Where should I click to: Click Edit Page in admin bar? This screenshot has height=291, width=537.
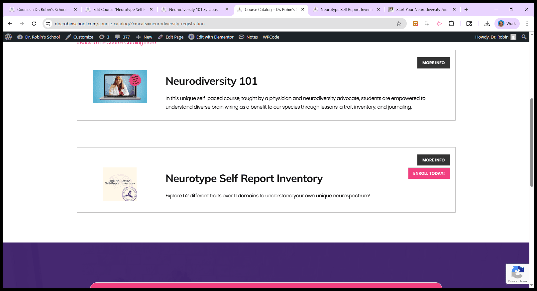171,37
